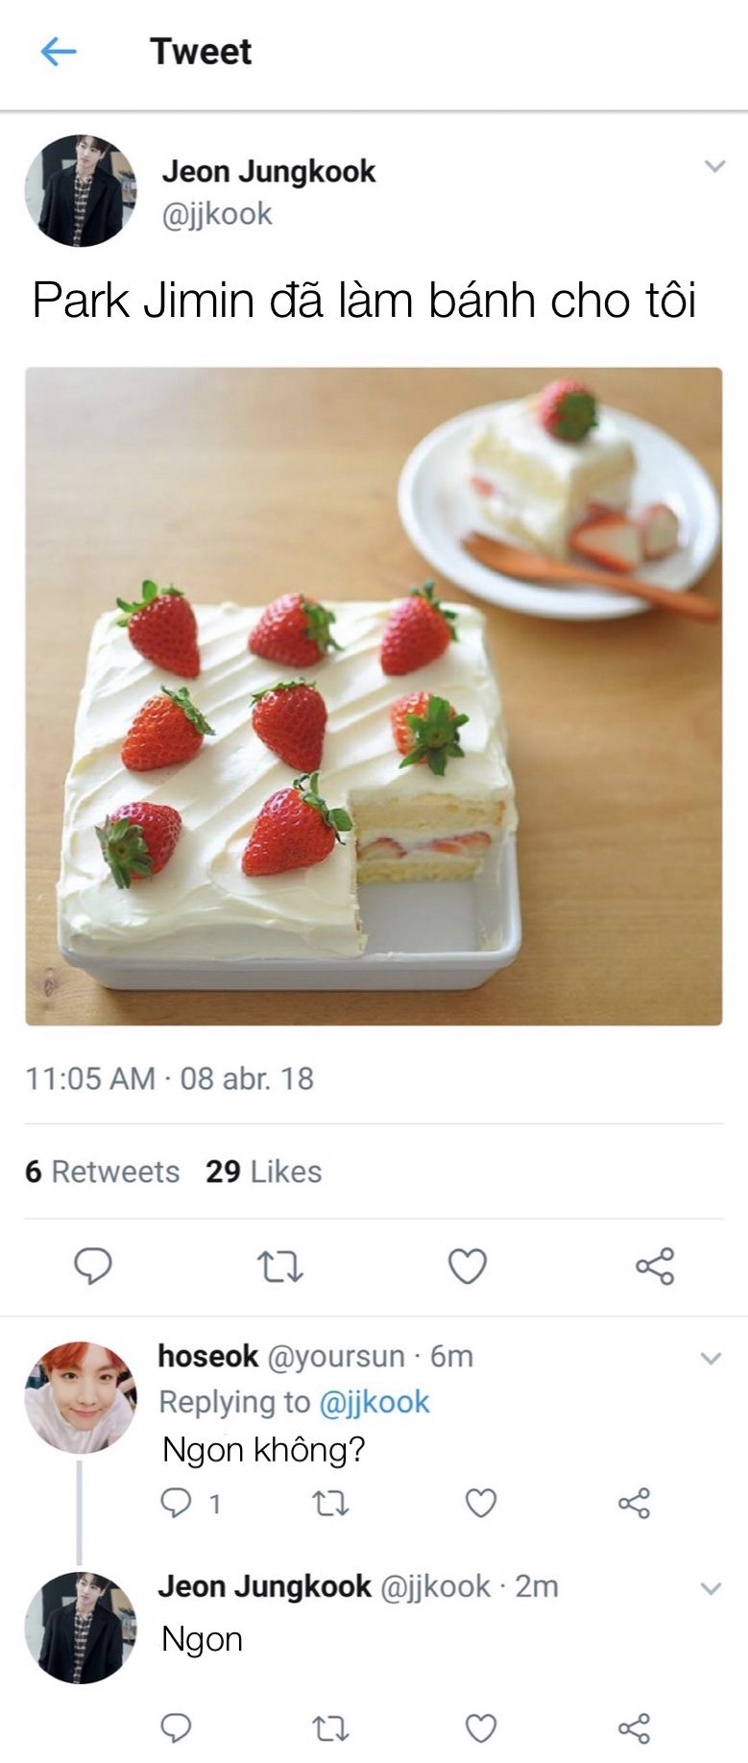The image size is (748, 1763).
Task: Like the main tweet with heart
Action: click(x=468, y=1268)
